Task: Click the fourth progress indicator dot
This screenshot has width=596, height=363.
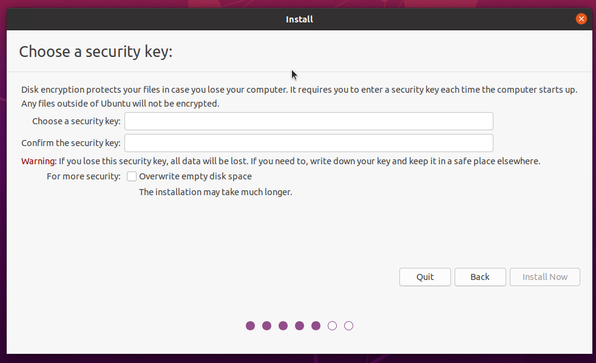Action: (x=299, y=325)
